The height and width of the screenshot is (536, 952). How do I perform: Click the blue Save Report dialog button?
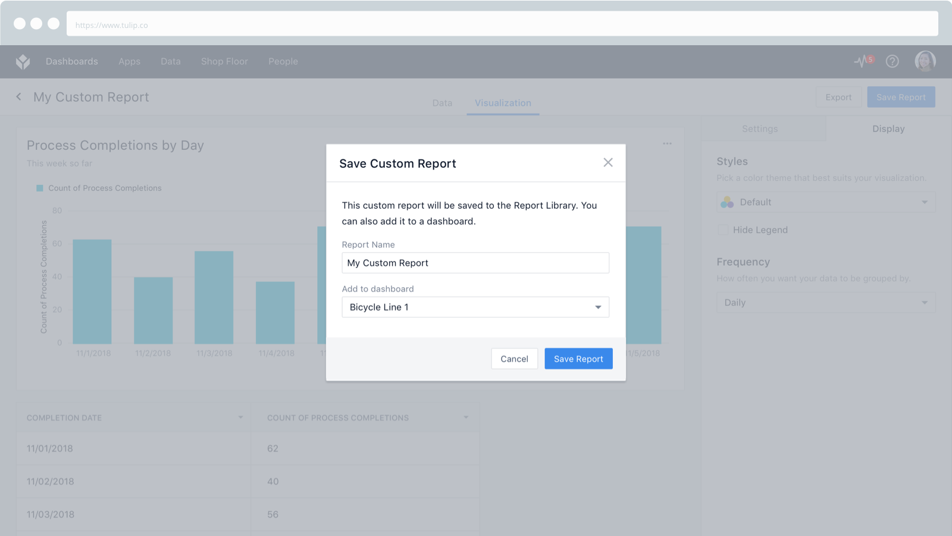[x=578, y=359]
